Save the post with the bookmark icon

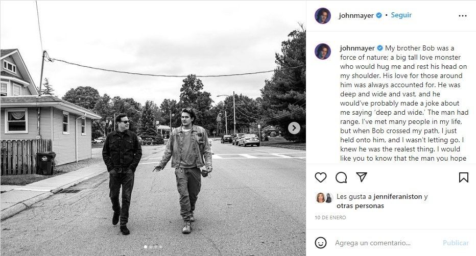(x=464, y=177)
